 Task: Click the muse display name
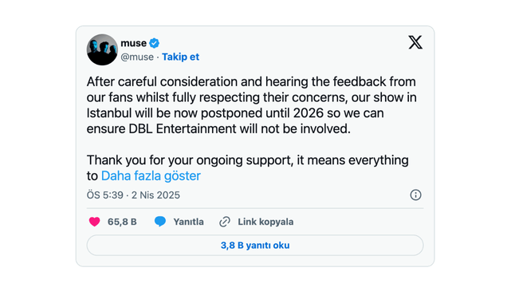point(133,43)
